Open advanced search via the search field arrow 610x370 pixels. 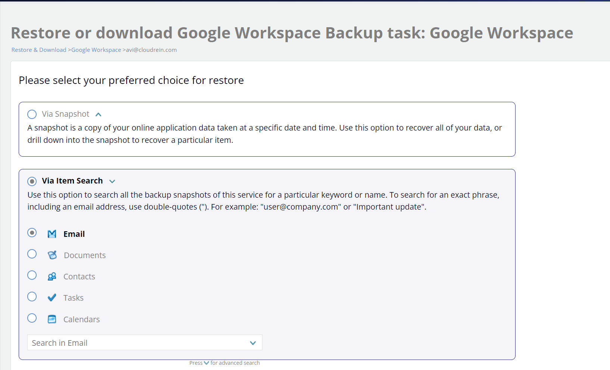[x=253, y=343]
